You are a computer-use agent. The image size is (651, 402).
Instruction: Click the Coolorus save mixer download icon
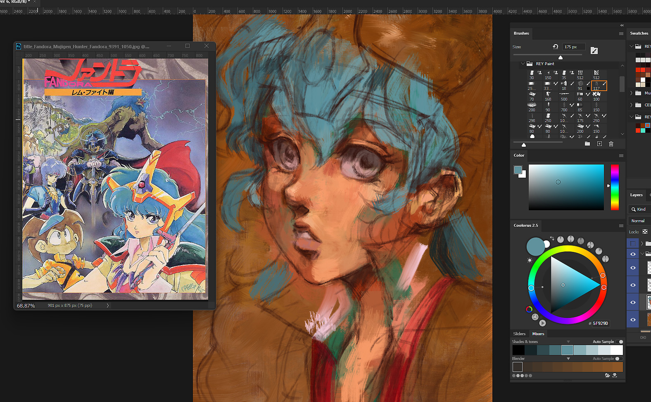point(615,375)
